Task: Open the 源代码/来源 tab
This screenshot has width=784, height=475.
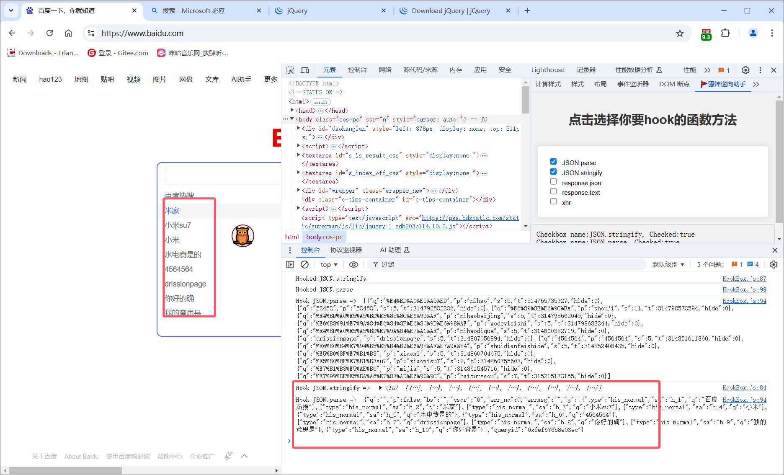Action: pos(420,70)
